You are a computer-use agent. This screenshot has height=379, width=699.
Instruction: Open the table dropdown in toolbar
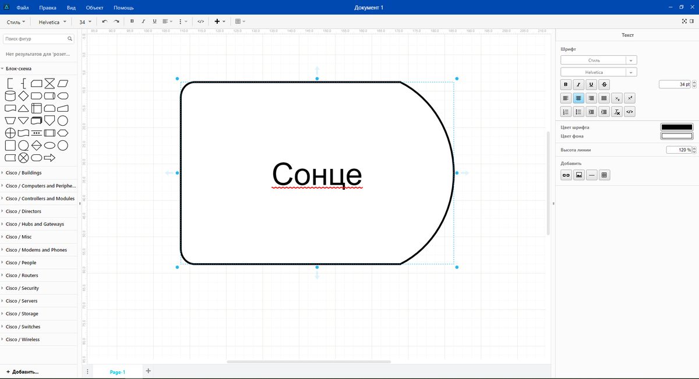coord(240,22)
